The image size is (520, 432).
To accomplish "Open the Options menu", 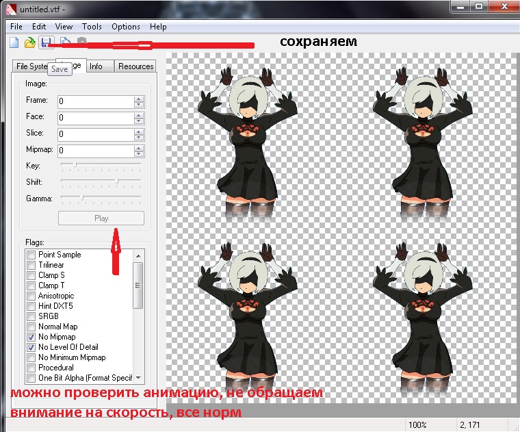I will [x=126, y=27].
